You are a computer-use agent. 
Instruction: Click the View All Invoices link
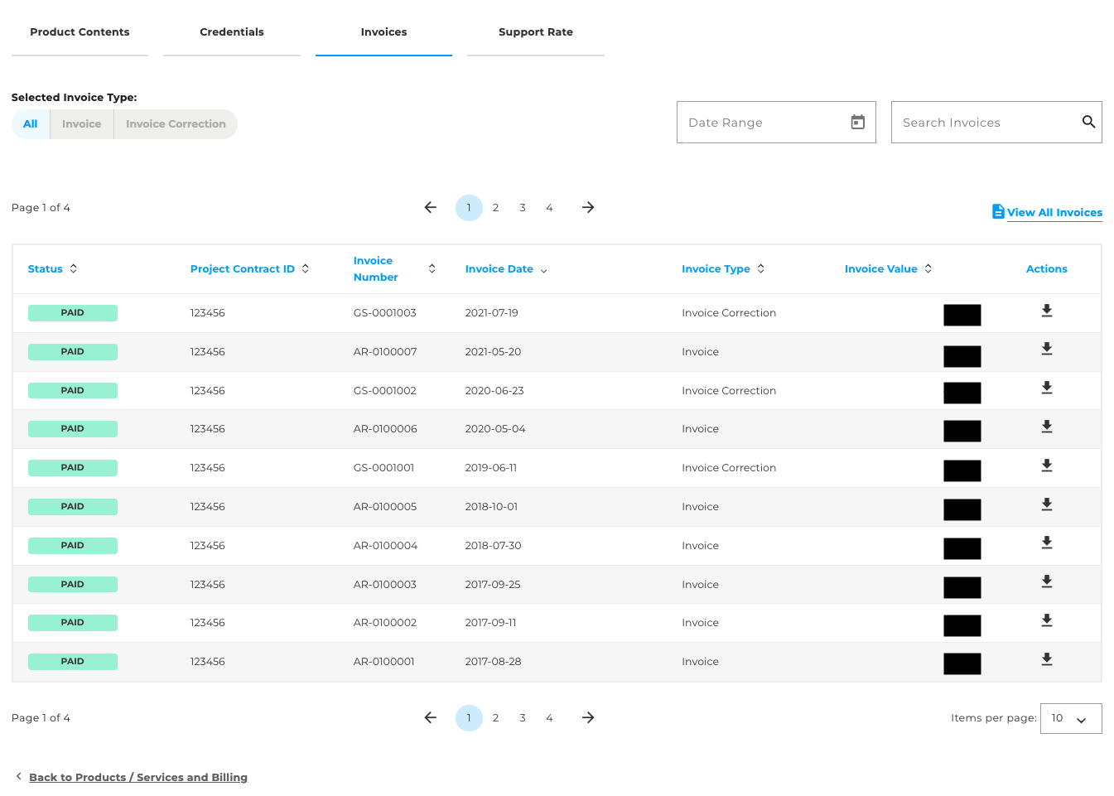click(x=1054, y=212)
